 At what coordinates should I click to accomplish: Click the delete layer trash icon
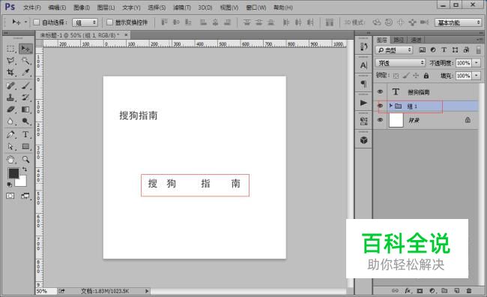click(469, 291)
